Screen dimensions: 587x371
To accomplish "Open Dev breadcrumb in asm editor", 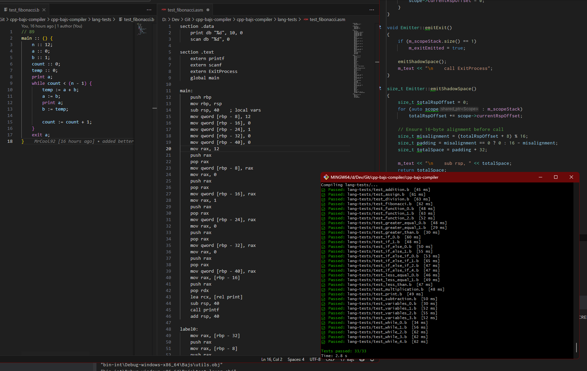I will (176, 19).
